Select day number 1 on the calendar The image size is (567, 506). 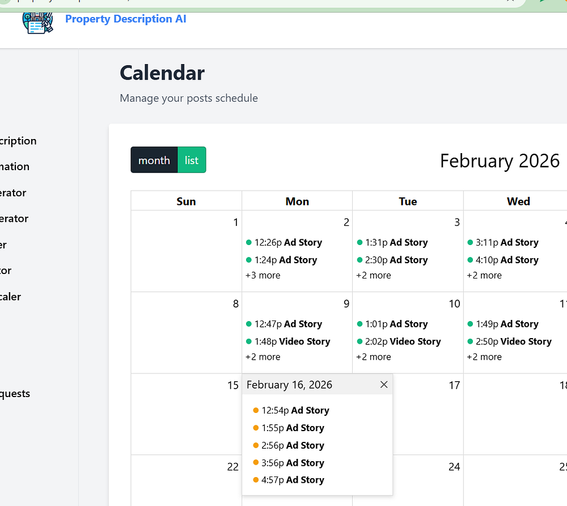click(x=236, y=222)
